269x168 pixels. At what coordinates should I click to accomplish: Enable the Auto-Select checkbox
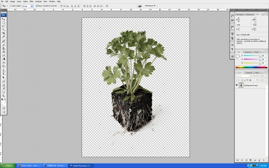[x=11, y=6]
